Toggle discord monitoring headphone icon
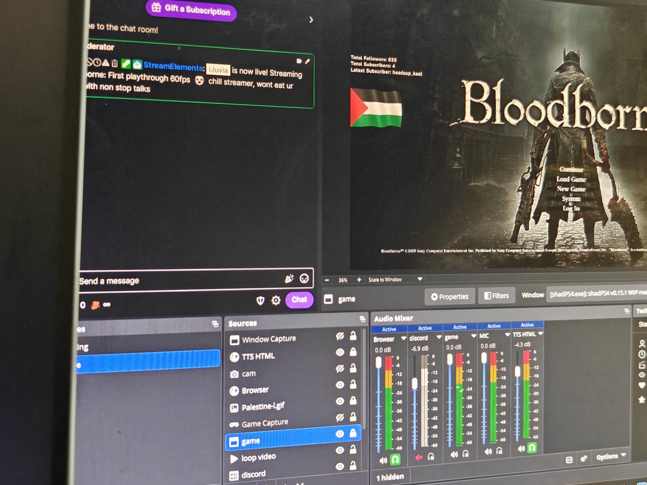The width and height of the screenshot is (647, 485). click(x=431, y=456)
